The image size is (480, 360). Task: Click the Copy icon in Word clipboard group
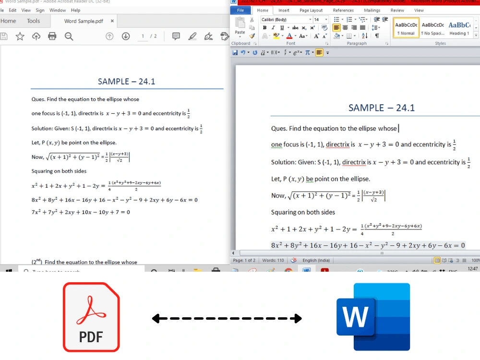252,27
